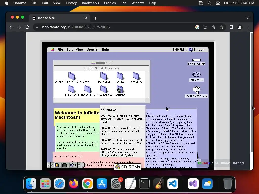Image resolution: width=259 pixels, height=194 pixels.
Task: Click the Share this page icon
Action: [x=213, y=27]
